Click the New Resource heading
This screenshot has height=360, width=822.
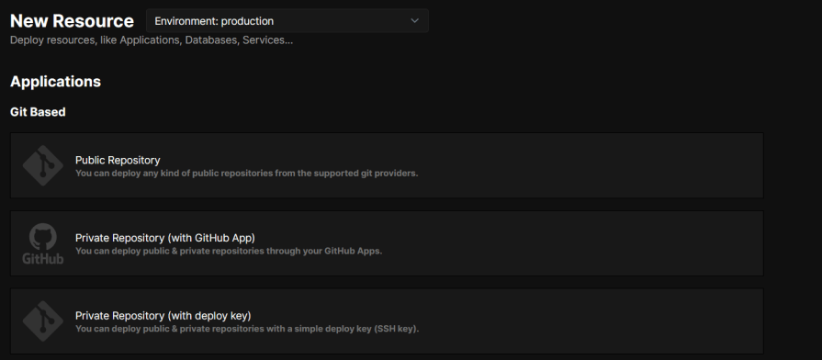click(72, 21)
